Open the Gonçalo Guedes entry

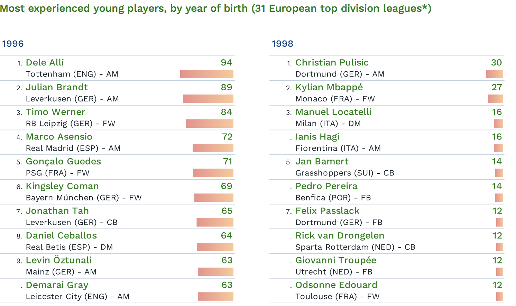pyautogui.click(x=63, y=162)
